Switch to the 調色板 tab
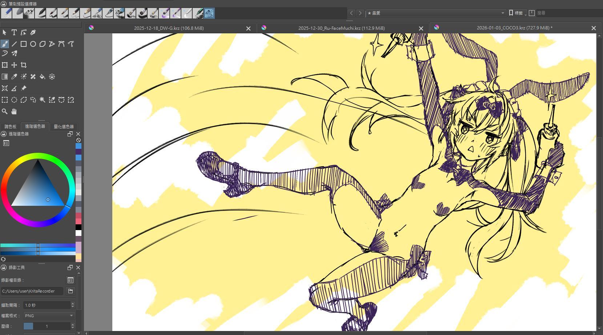Image resolution: width=603 pixels, height=335 pixels. pos(11,127)
